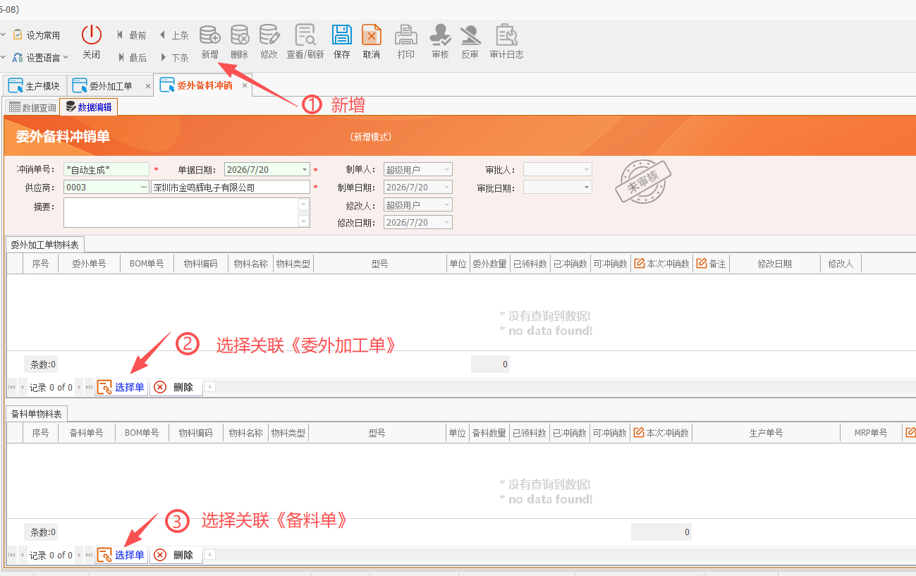Click the 供应商 code lookup ellipsis button
This screenshot has height=576, width=916.
point(145,187)
